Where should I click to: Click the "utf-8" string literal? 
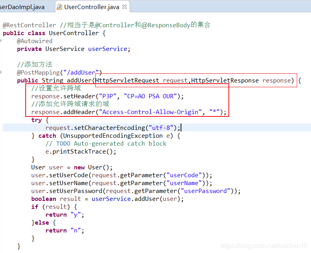coord(161,128)
